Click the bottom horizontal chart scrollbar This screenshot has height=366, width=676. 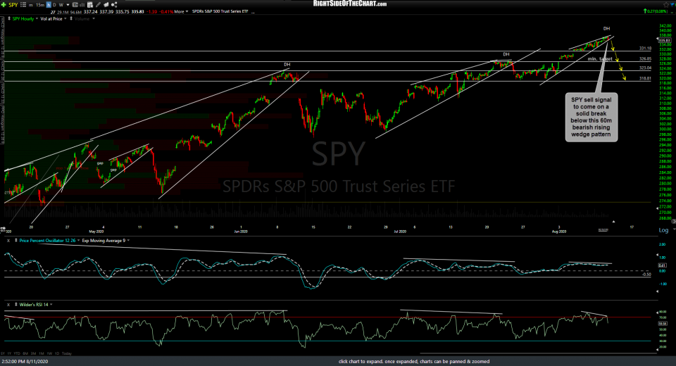538,353
